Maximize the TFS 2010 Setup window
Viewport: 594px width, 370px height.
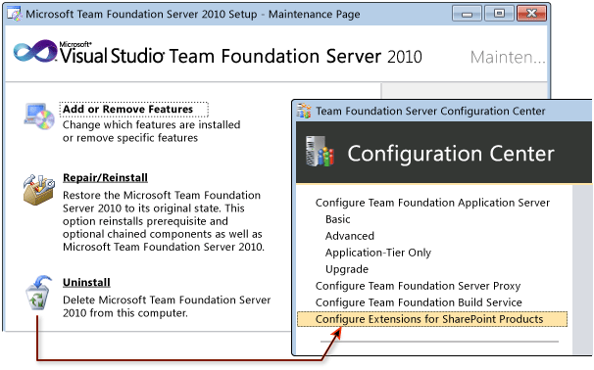point(499,14)
